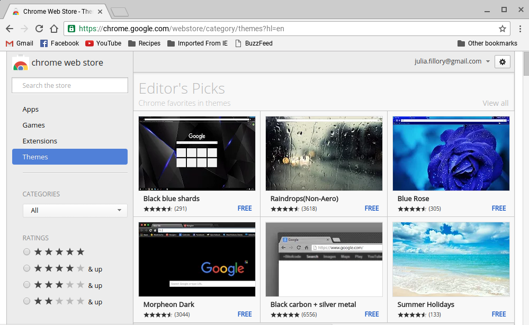This screenshot has height=325, width=529.
Task: Select the five-star rating filter
Action: pyautogui.click(x=26, y=251)
